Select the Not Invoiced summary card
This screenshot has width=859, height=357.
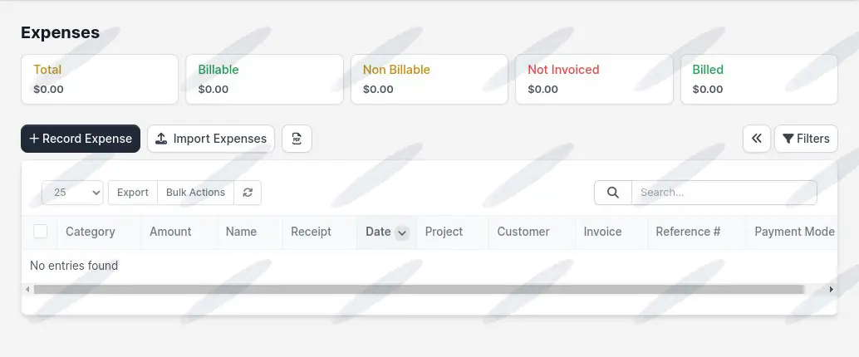594,80
